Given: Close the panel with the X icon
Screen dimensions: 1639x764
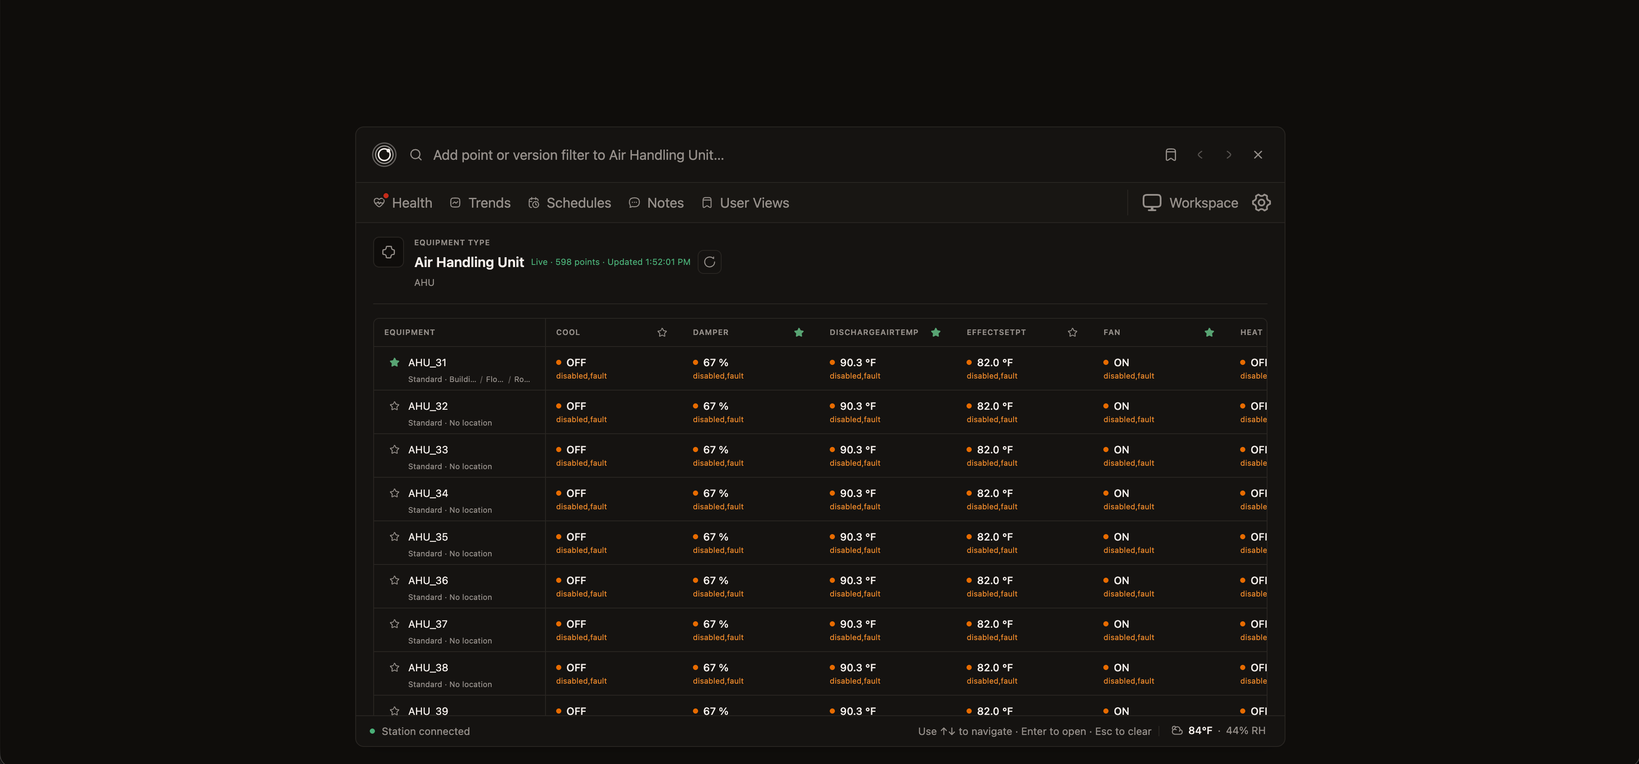Looking at the screenshot, I should pos(1258,155).
